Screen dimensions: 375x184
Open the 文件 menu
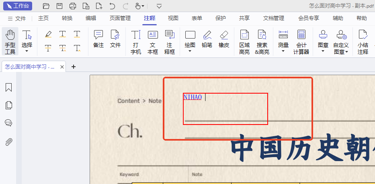pos(17,18)
